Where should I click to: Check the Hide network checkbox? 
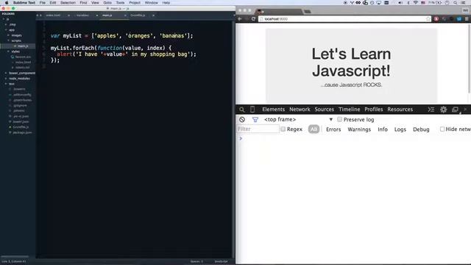pyautogui.click(x=442, y=129)
